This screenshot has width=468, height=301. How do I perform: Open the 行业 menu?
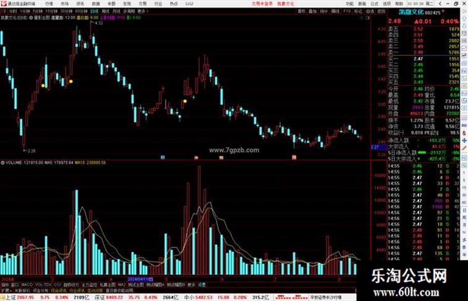click(x=158, y=4)
